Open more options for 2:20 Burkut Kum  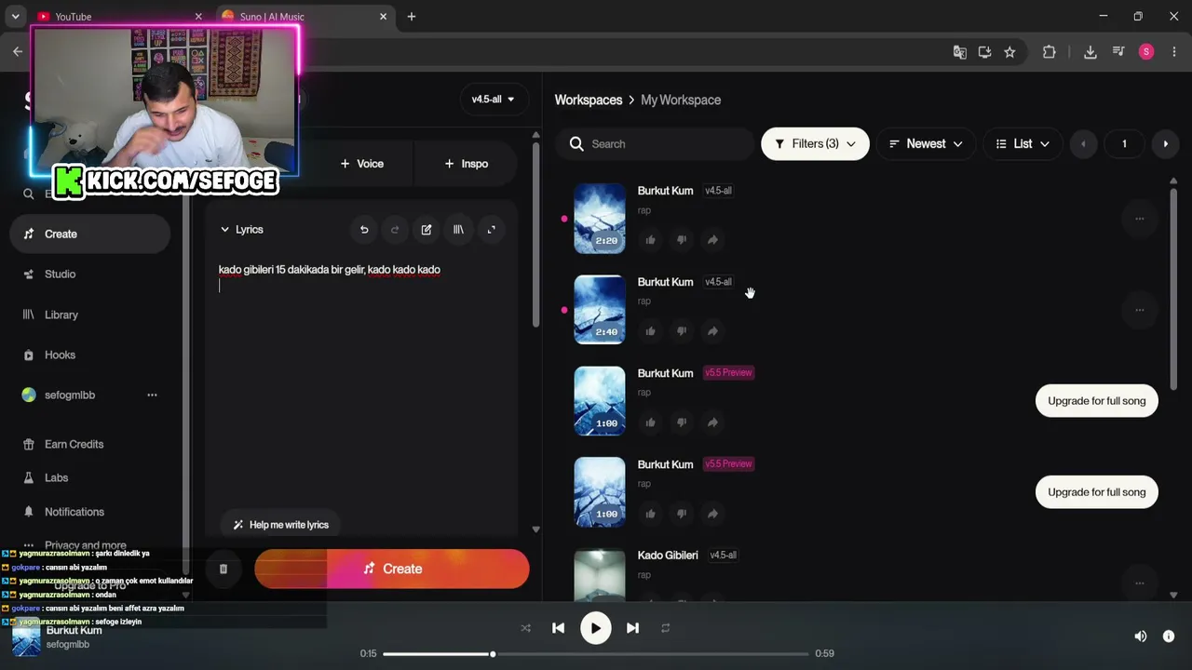[x=1139, y=219]
